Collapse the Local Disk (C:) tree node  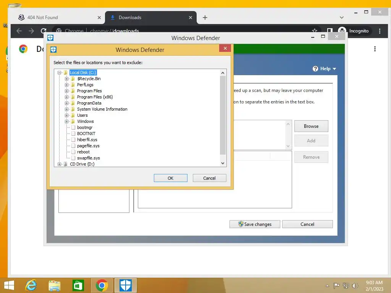(x=59, y=72)
